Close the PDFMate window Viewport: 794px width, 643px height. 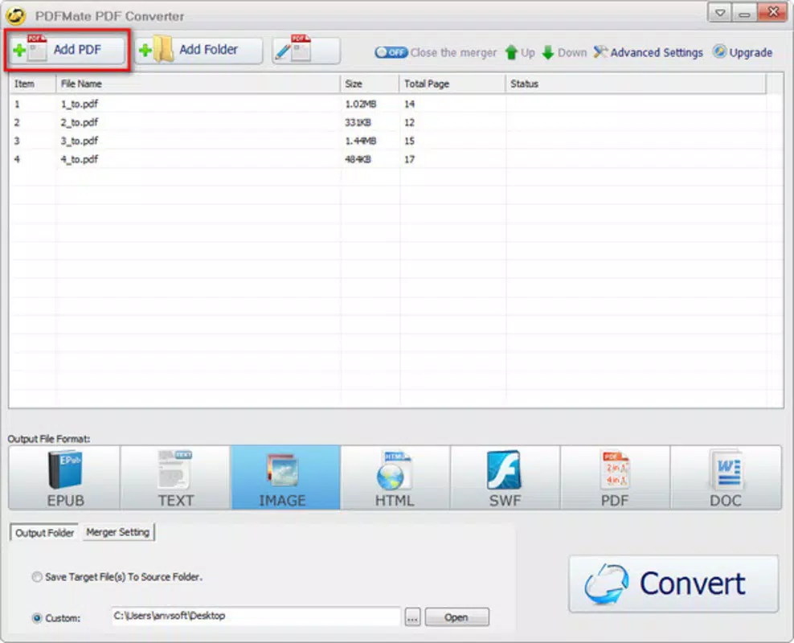point(773,12)
